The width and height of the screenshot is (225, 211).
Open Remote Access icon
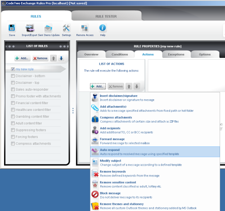point(85,28)
